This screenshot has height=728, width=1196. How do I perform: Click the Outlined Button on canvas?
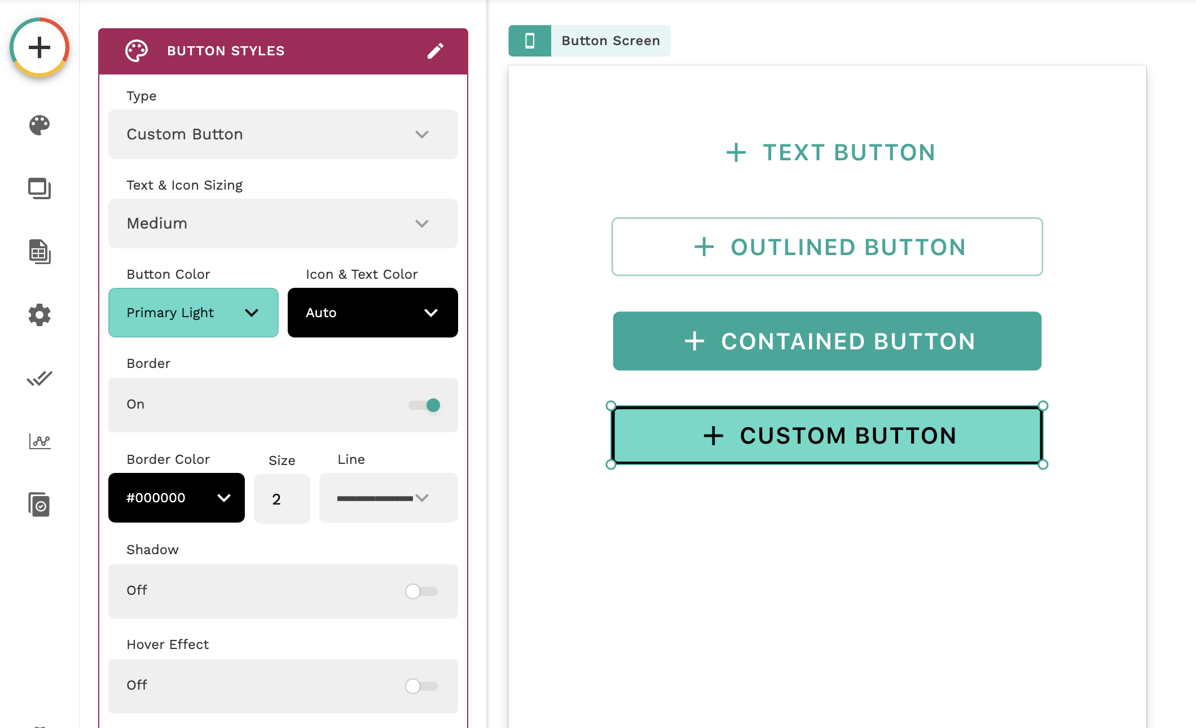coord(827,247)
